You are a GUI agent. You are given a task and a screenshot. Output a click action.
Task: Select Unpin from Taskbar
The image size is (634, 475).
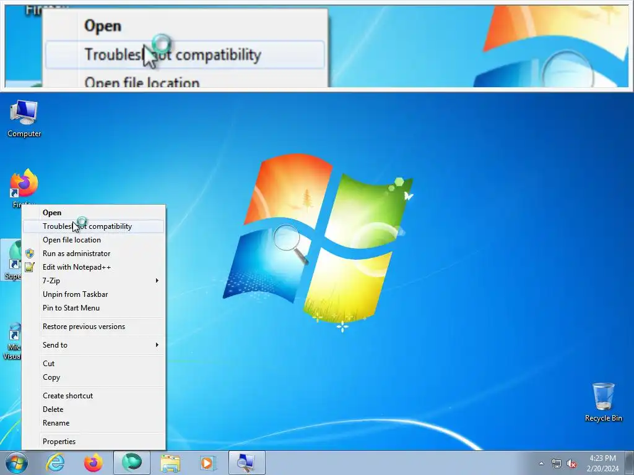click(x=93, y=294)
